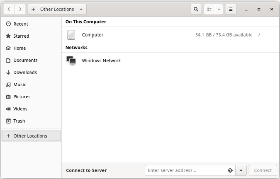Viewport: 280px width, 179px height.
Task: Go back with the left arrow
Action: tap(9, 9)
